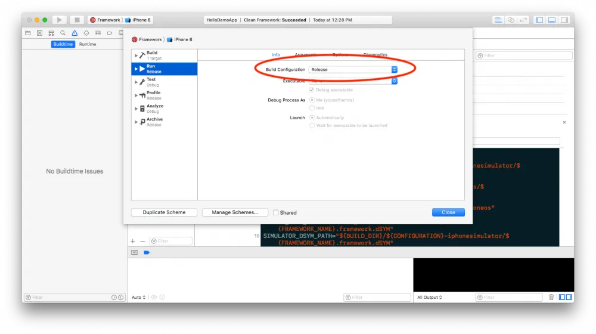Switch to the Diagnostics tab
Screen dimensions: 596x334
375,55
